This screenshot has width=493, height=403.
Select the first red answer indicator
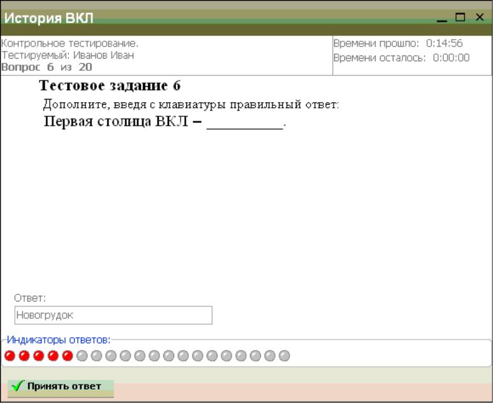[x=10, y=356]
